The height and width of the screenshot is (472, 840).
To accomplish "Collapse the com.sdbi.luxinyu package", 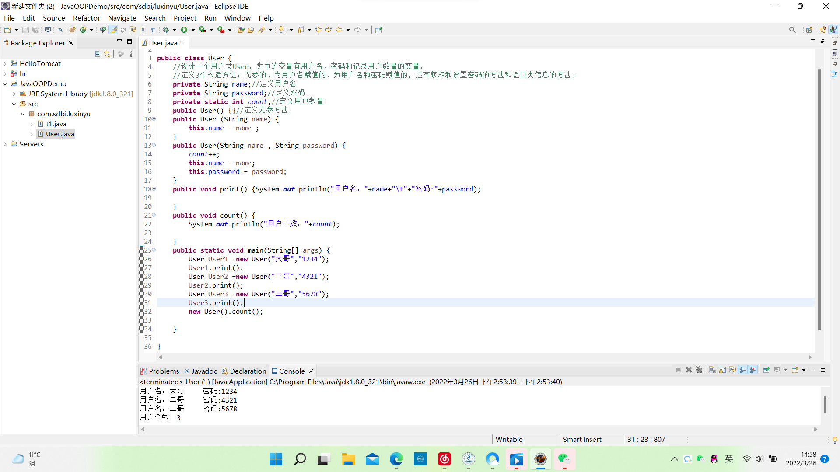I will tap(23, 114).
